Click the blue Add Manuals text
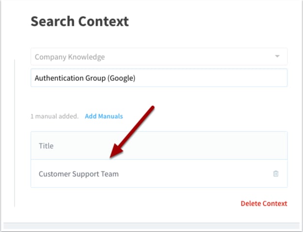Screen dimensions: 303x232 (104, 116)
